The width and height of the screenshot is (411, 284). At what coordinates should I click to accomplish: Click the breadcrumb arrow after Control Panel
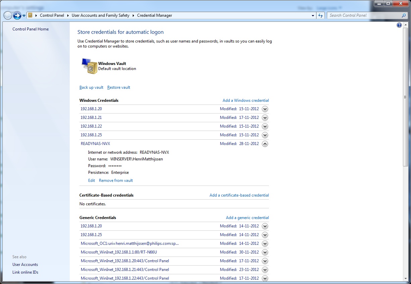pos(68,15)
